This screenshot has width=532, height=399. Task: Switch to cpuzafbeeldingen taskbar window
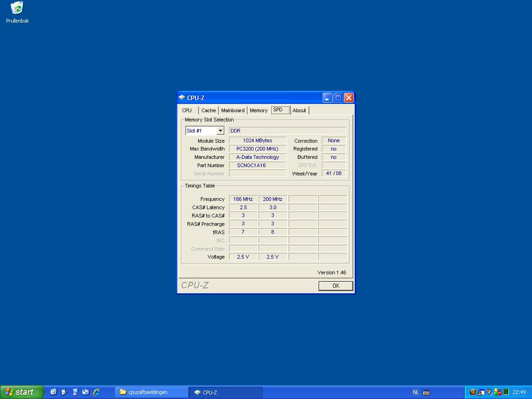tap(151, 392)
